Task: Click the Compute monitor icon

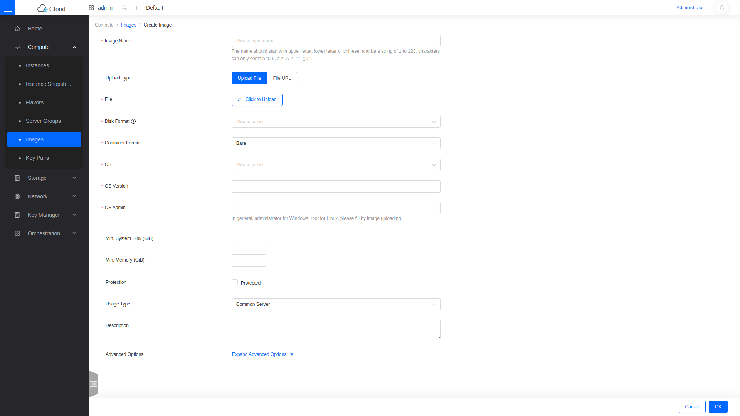Action: pyautogui.click(x=17, y=47)
